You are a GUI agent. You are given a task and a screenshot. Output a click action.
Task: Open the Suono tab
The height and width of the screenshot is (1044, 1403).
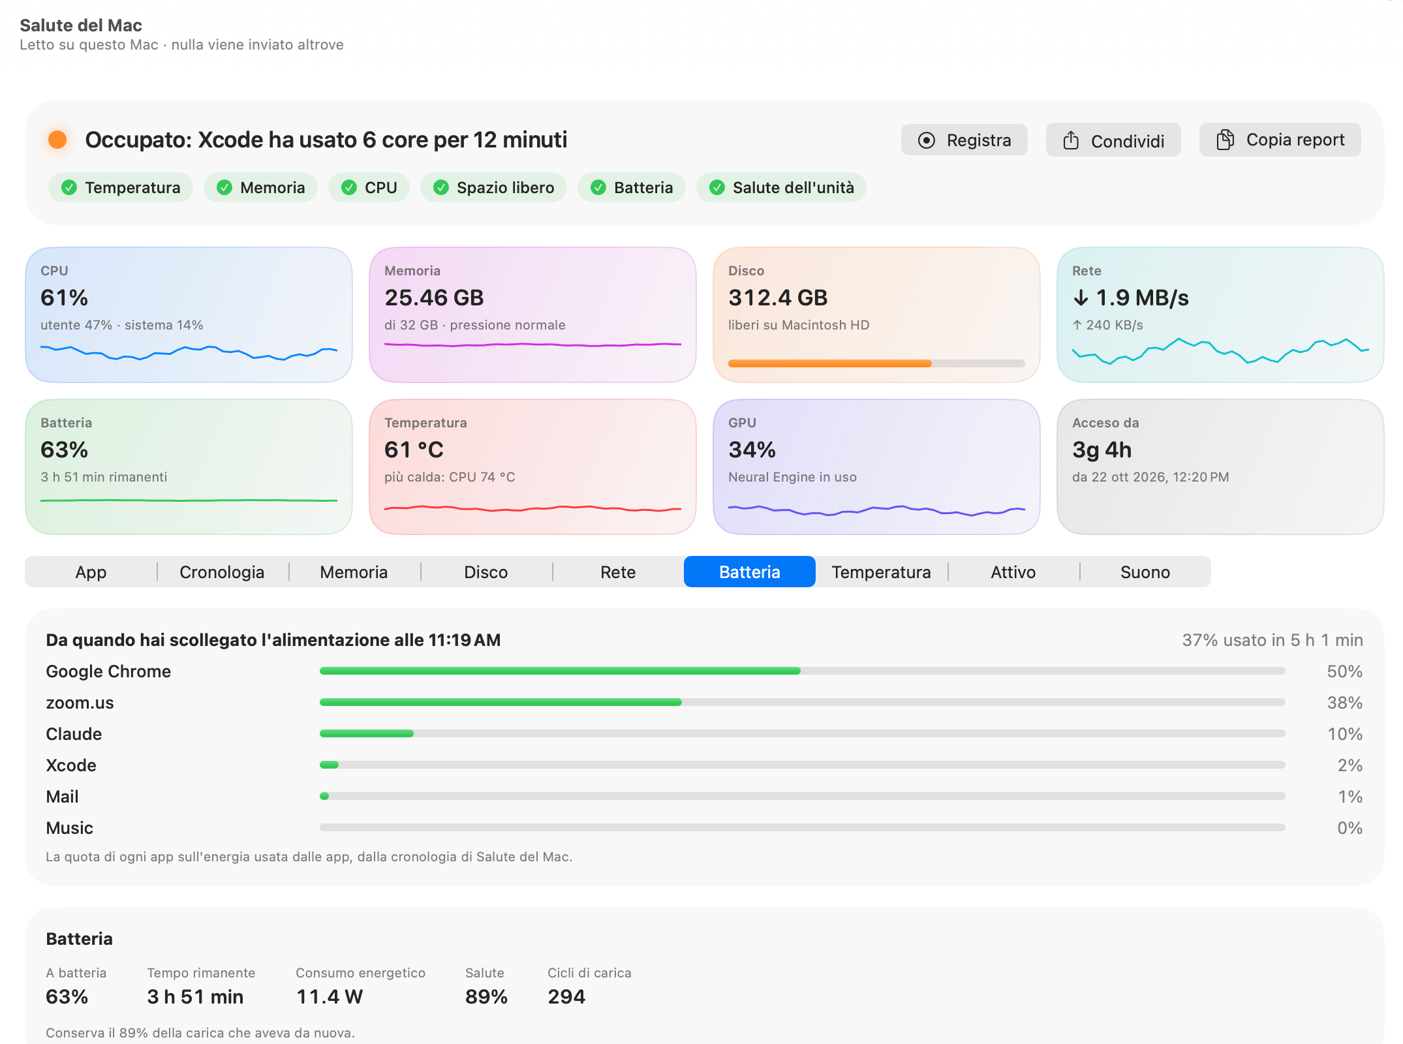1145,572
